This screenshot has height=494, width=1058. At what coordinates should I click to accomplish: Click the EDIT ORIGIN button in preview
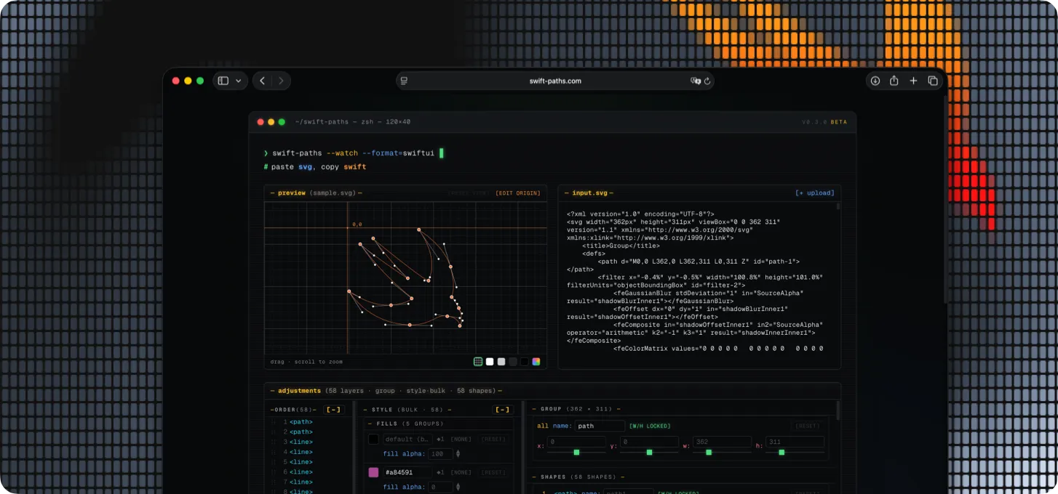click(518, 193)
